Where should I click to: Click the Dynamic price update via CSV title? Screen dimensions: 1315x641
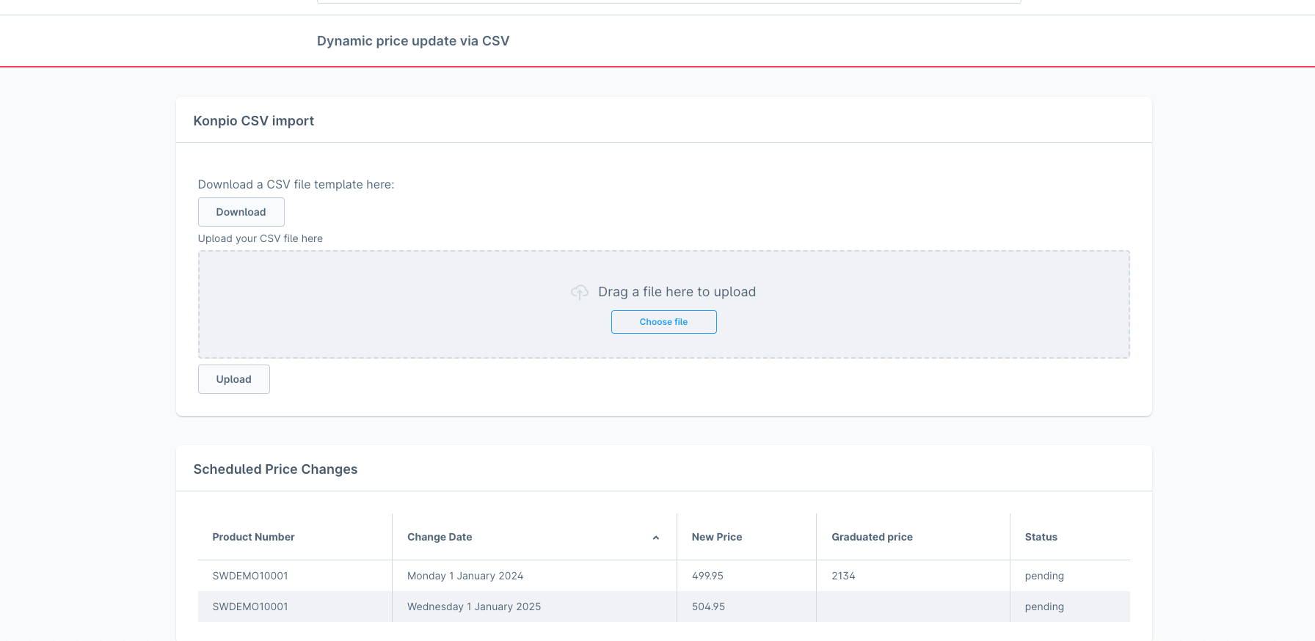(x=413, y=41)
